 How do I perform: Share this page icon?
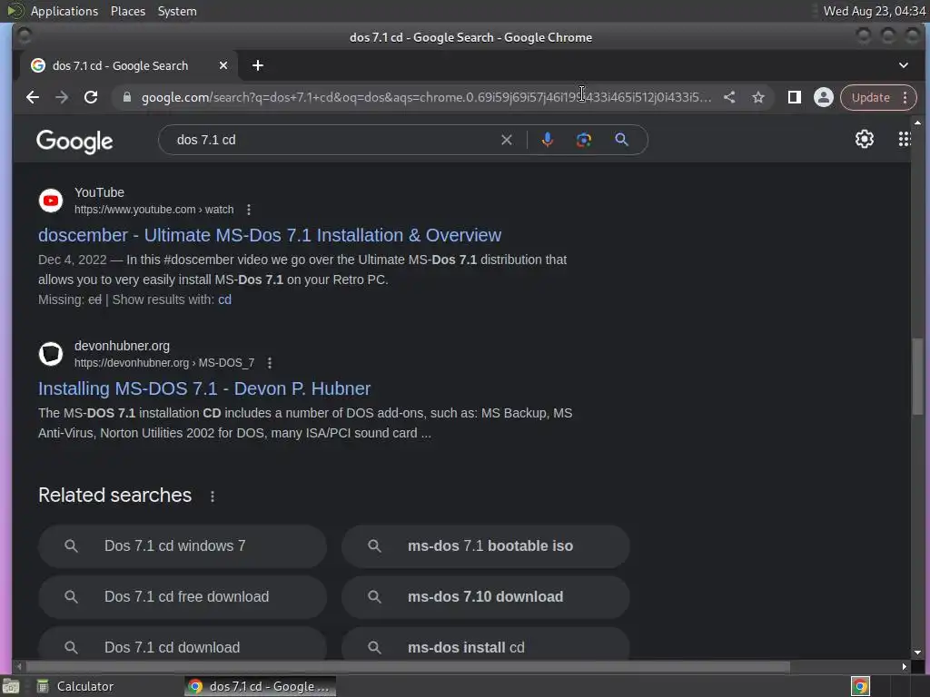tap(729, 97)
